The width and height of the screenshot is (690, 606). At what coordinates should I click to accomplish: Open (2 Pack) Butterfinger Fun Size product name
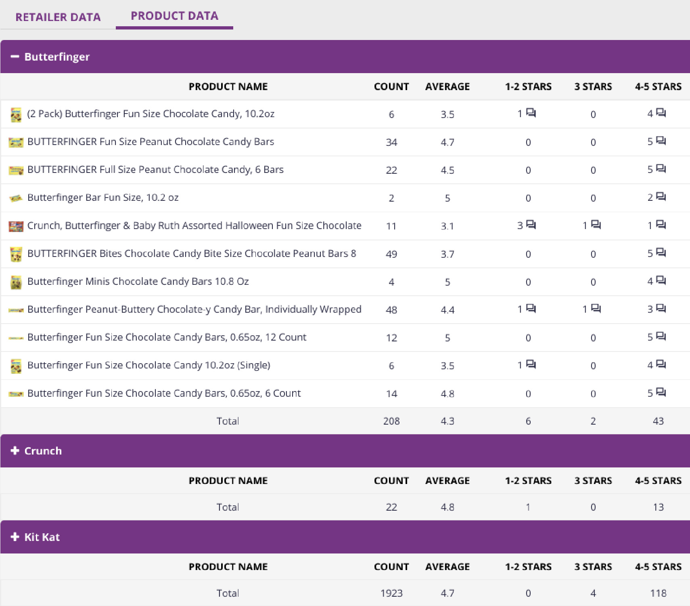(x=151, y=114)
